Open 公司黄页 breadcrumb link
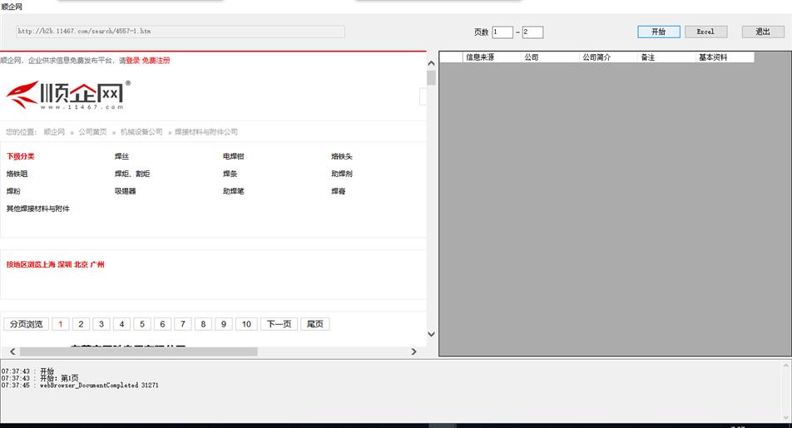The image size is (792, 428). [92, 132]
